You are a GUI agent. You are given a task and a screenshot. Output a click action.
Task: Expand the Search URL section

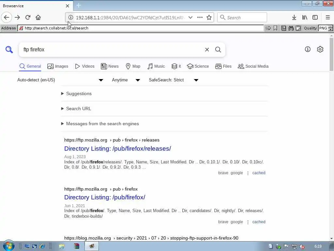76,109
